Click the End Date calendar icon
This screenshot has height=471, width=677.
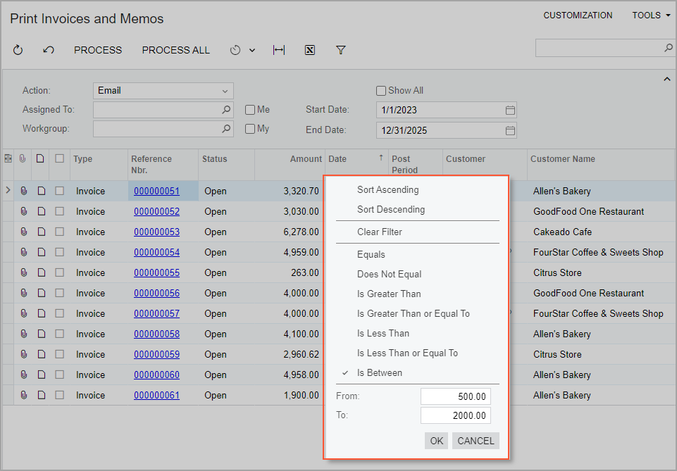pyautogui.click(x=511, y=130)
